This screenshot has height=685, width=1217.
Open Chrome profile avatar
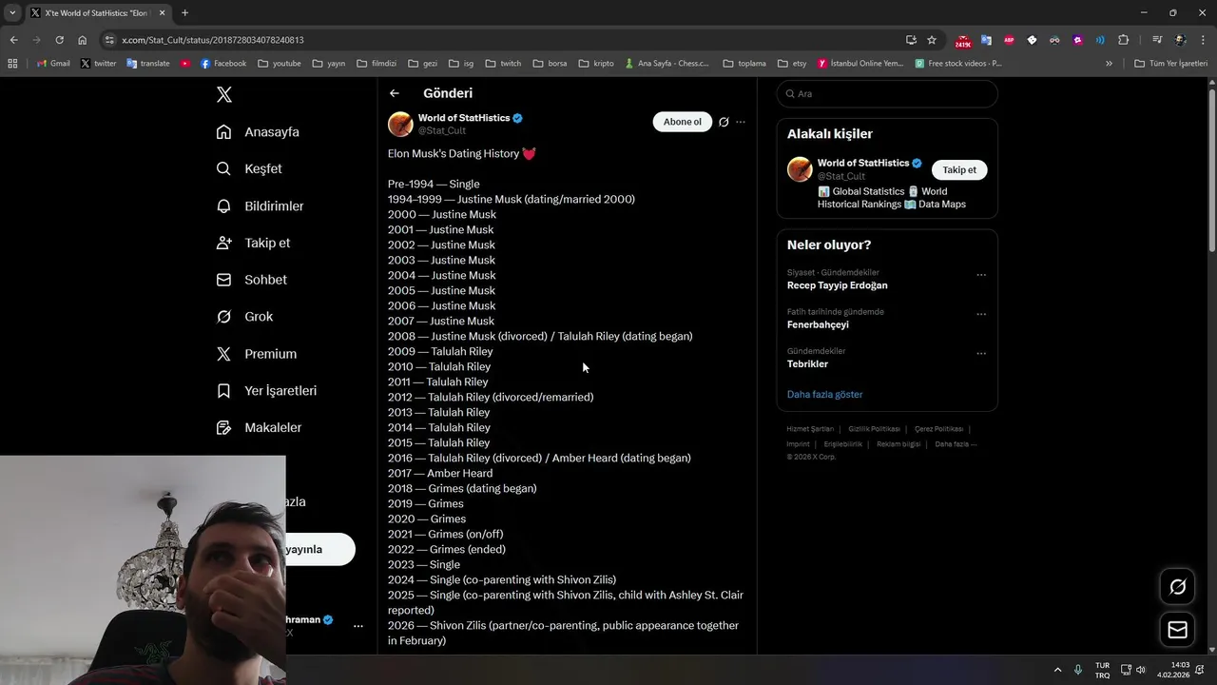coord(1180,40)
